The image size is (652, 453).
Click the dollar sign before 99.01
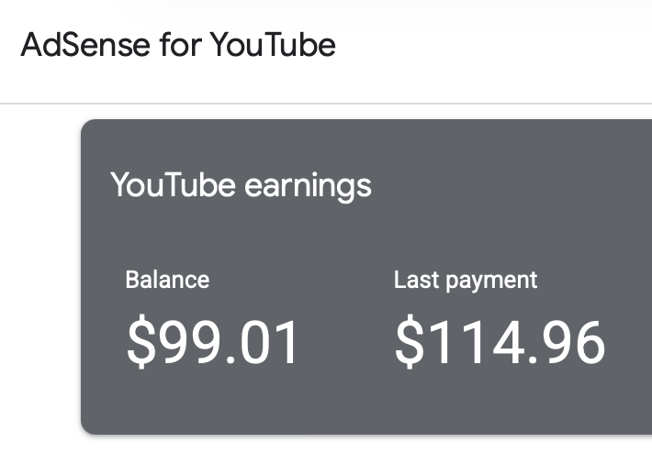click(141, 341)
